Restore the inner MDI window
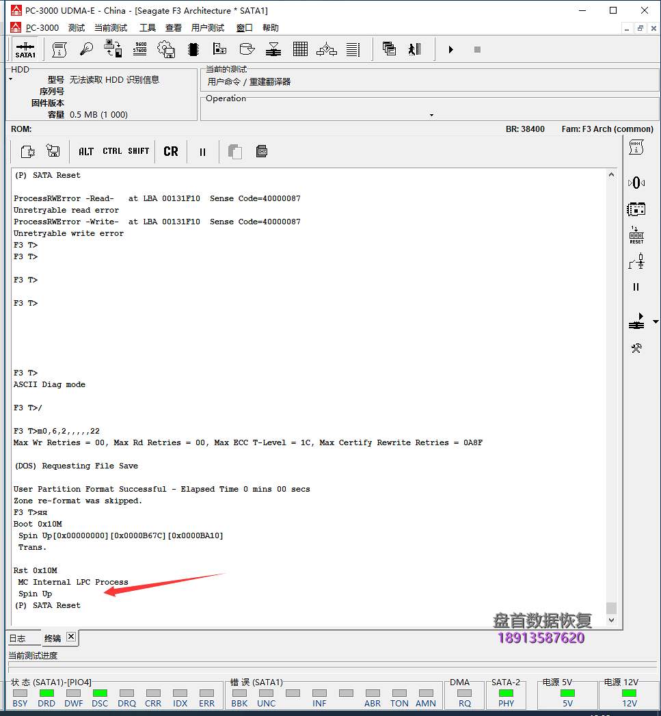Image resolution: width=661 pixels, height=716 pixels. click(640, 28)
